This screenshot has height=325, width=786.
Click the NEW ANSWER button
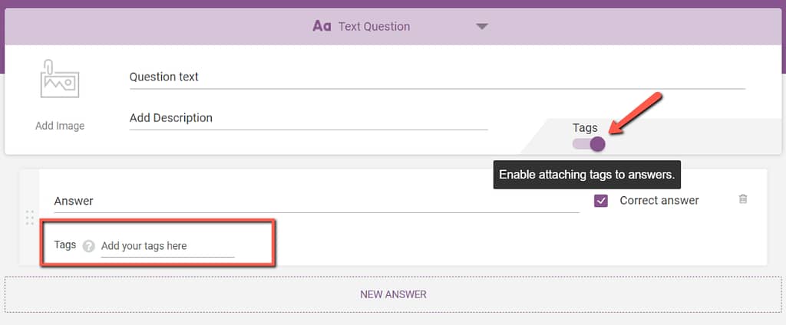[x=393, y=294]
